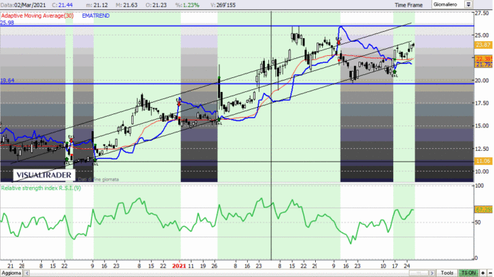Screen dimensions: 494x277
Task: Click the scrollbar right arrow
Action: coord(432,273)
